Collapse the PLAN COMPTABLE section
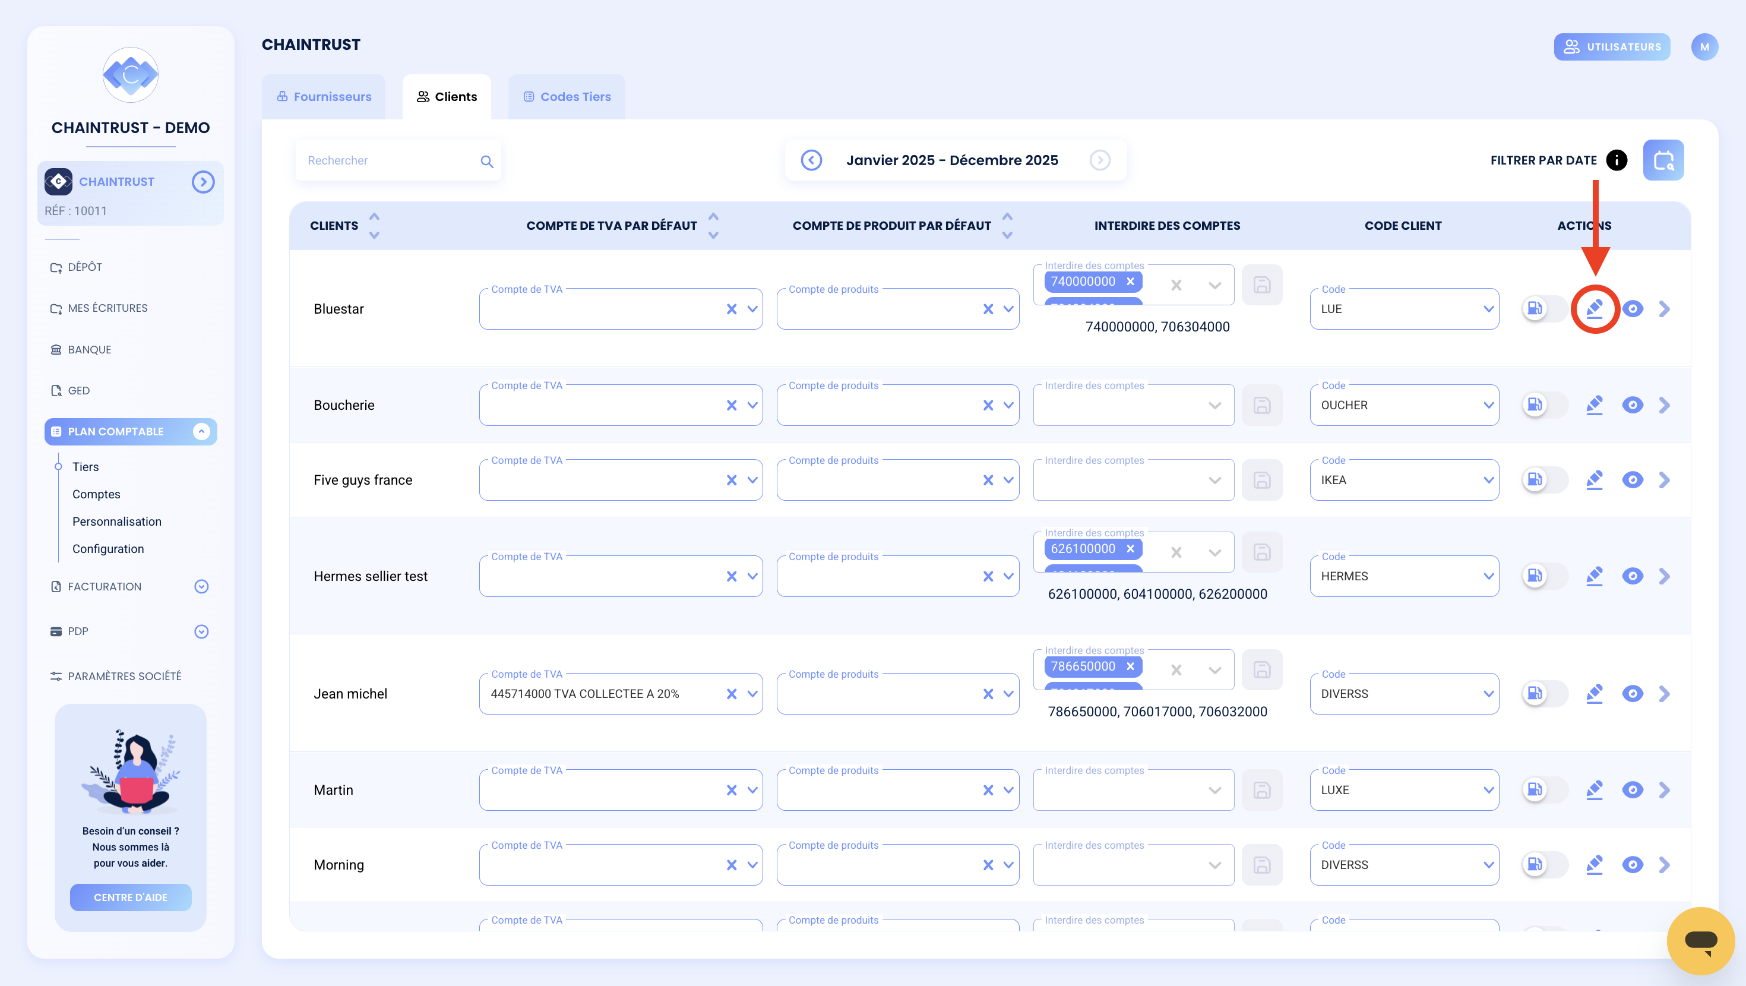 click(x=201, y=431)
